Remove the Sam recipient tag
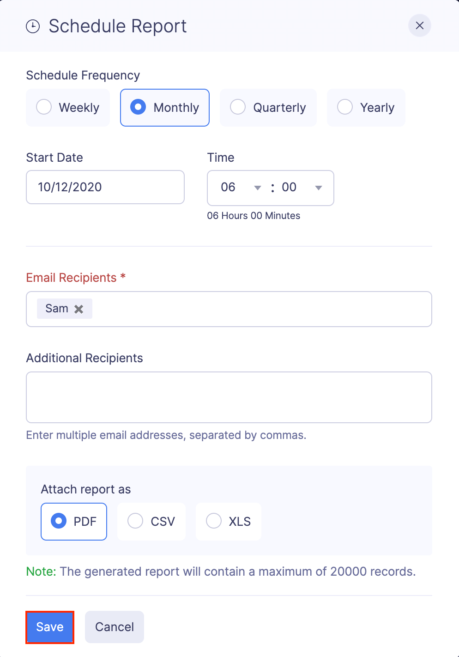The image size is (459, 657). 79,309
